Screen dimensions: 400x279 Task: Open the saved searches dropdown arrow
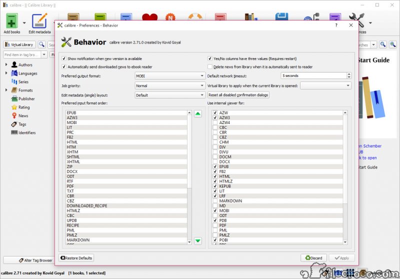tap(373, 45)
